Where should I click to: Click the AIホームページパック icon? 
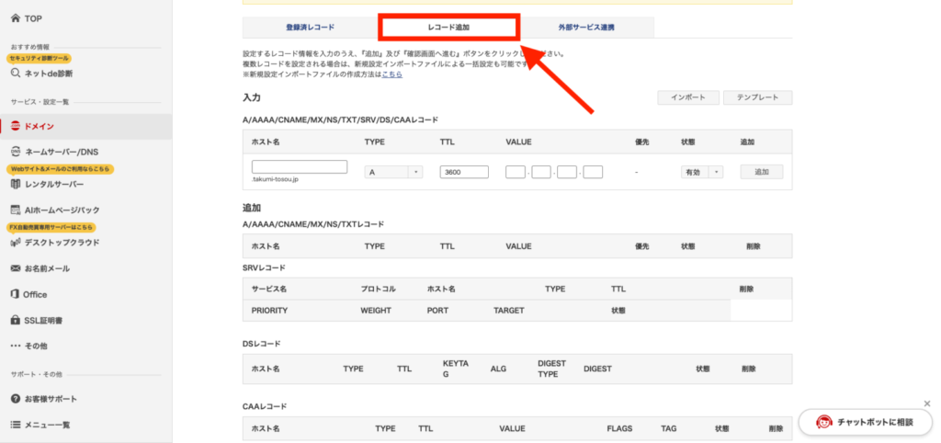16,210
